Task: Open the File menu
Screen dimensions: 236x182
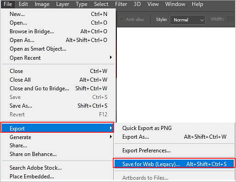Action: click(8, 4)
